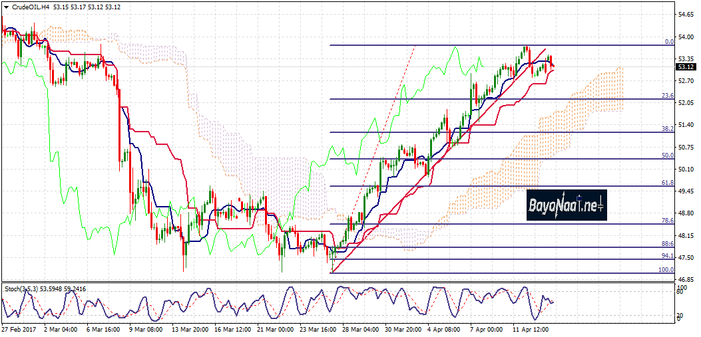Click the 11 Apr 12:00 time axis label

[x=531, y=328]
